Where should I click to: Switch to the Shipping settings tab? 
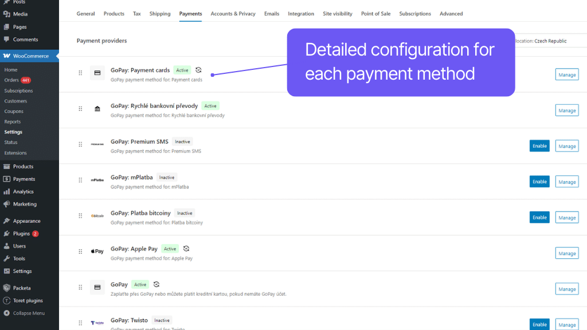159,13
